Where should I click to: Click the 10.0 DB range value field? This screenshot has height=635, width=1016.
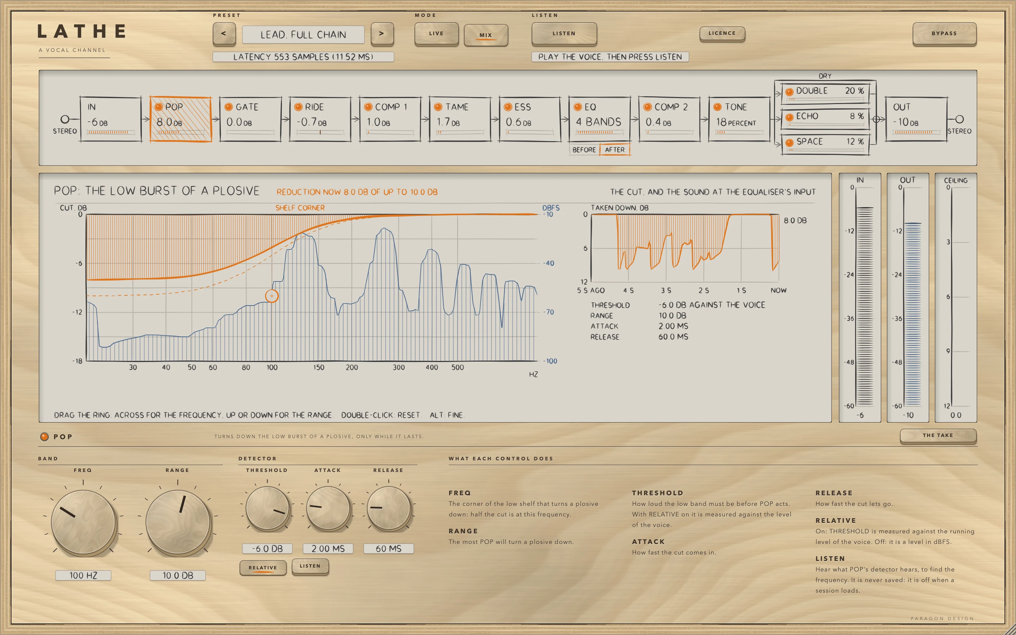pos(178,575)
